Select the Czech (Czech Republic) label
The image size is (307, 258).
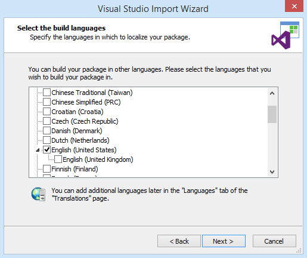point(85,121)
